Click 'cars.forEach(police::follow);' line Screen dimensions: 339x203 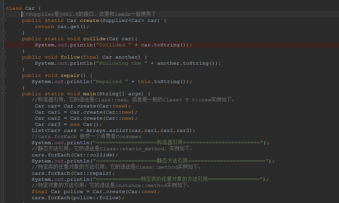[x=78, y=198]
